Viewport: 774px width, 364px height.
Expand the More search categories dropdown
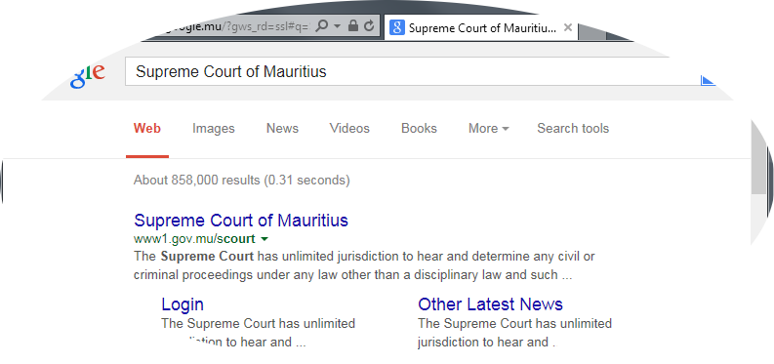[x=488, y=128]
